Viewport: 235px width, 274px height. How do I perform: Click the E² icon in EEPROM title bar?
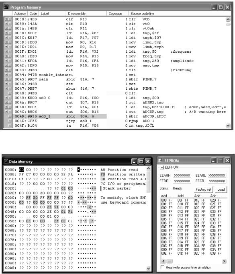(160, 161)
